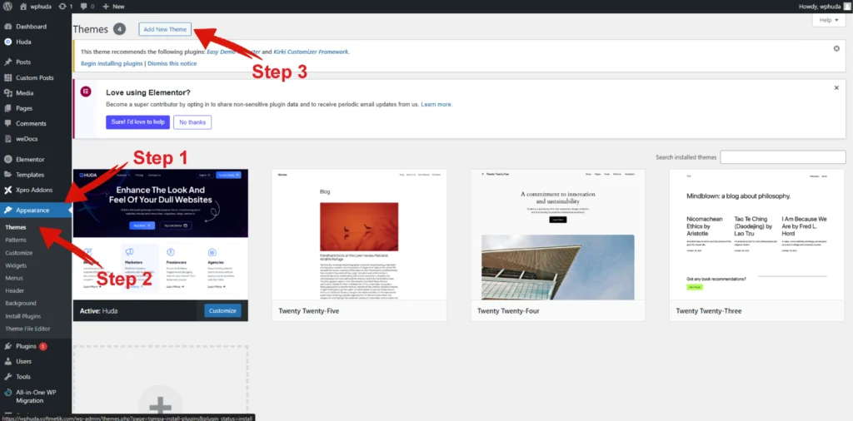Open Twenty Twenty-Four theme thumbnail
The width and height of the screenshot is (853, 421).
click(557, 234)
